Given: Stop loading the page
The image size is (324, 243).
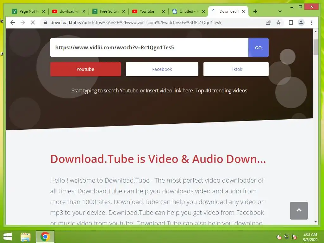Looking at the screenshot, I should click(33, 22).
